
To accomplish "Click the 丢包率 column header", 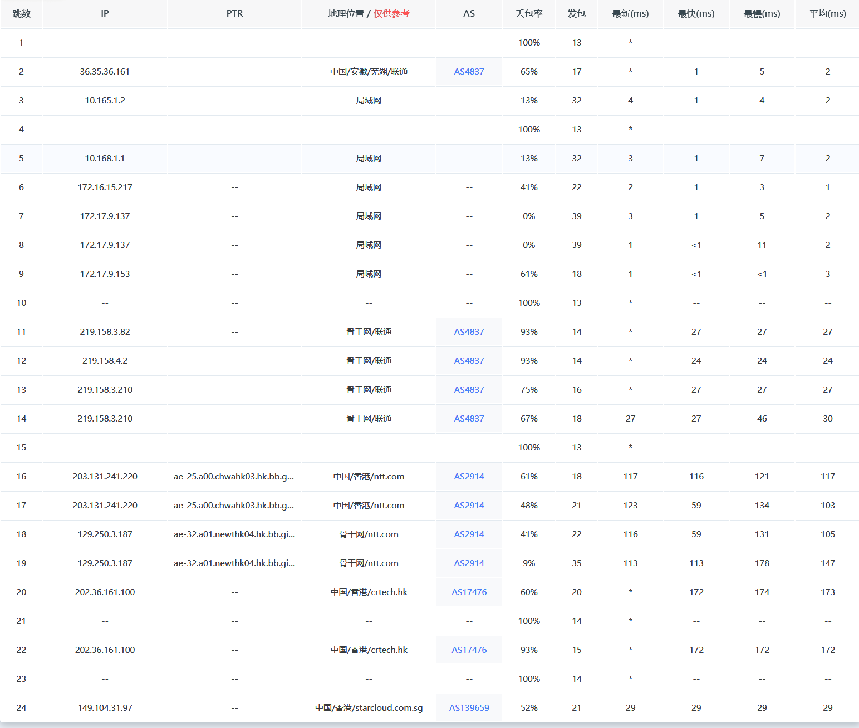I will (528, 14).
